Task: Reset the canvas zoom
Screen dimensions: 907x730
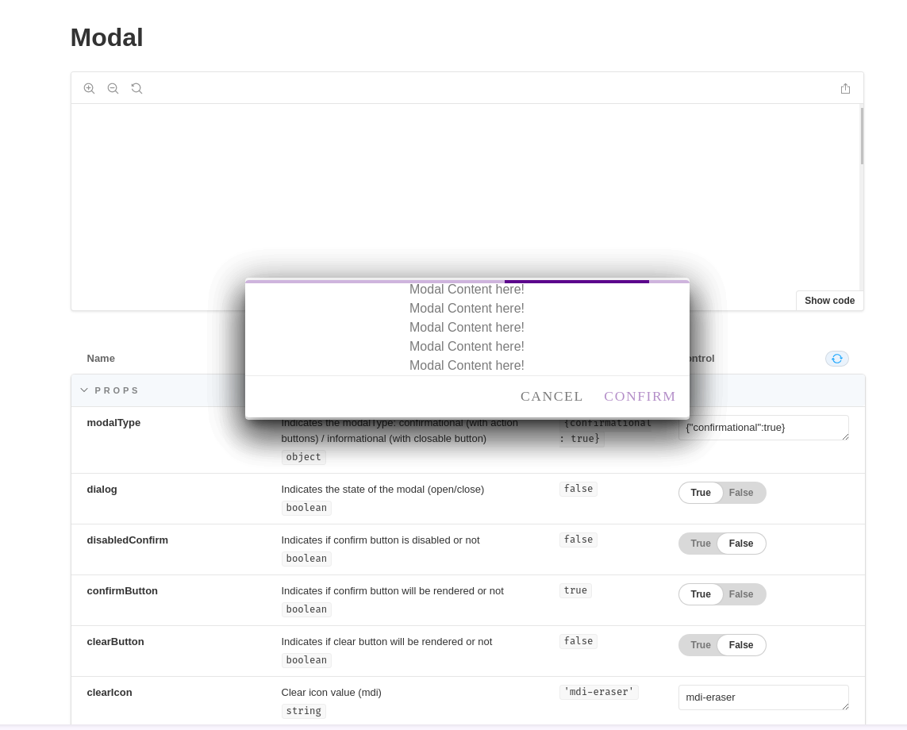Action: [136, 89]
